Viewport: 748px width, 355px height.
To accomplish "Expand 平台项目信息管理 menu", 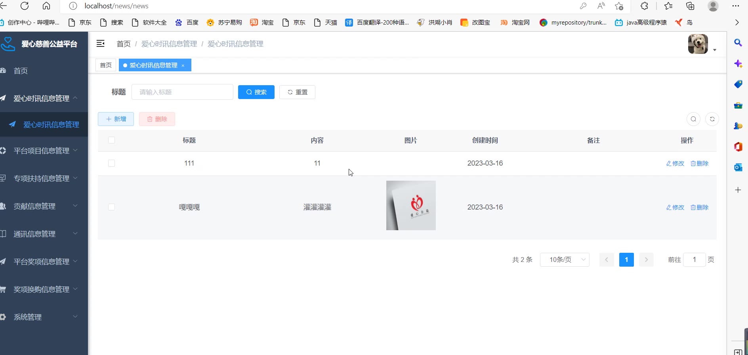I will pos(44,151).
